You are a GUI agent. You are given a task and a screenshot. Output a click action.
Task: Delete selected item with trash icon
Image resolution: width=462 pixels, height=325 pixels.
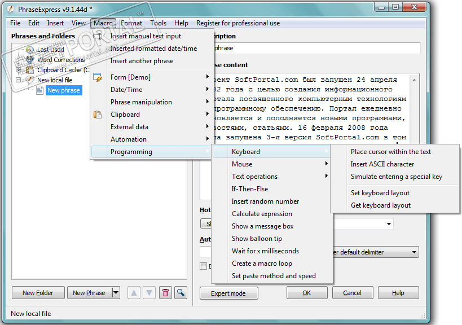coord(166,293)
